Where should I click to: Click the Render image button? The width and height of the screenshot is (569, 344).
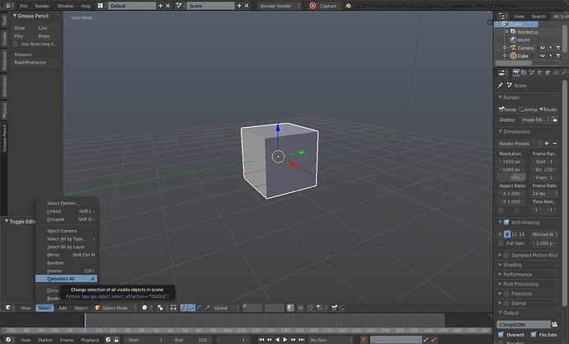(x=507, y=109)
